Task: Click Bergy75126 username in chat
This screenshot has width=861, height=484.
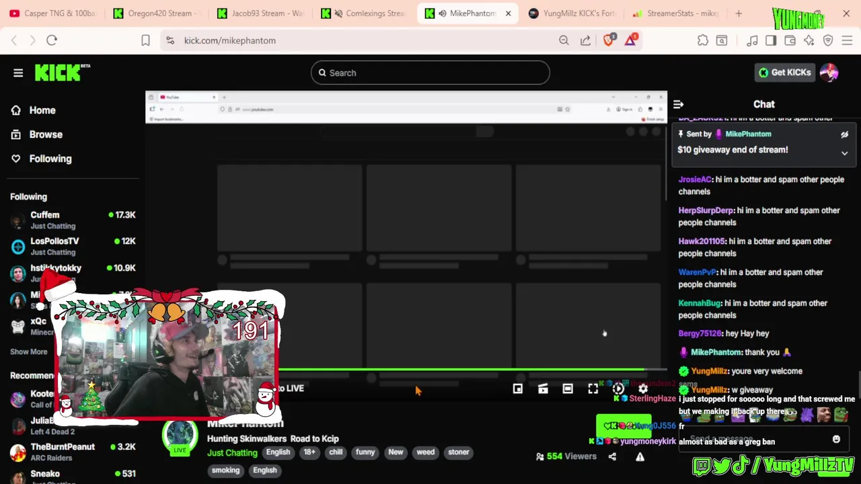Action: coord(700,333)
